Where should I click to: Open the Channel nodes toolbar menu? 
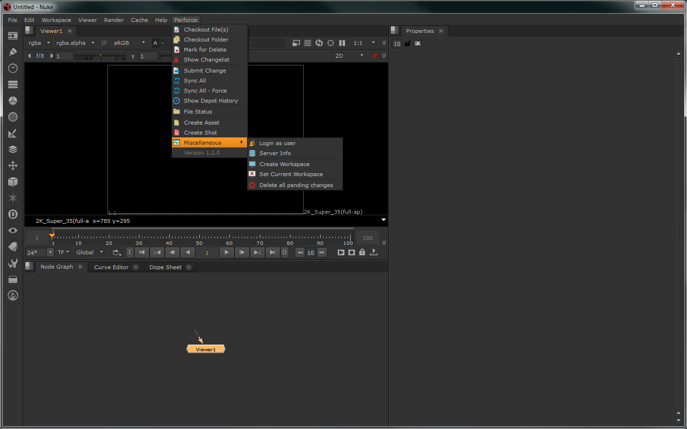pos(13,84)
